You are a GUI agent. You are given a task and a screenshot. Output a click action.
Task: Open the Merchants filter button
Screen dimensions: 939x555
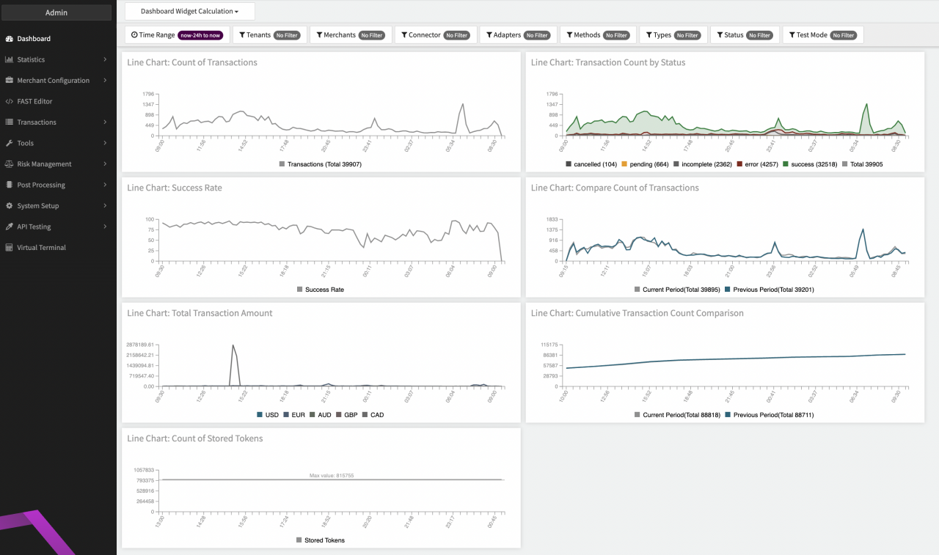(x=349, y=35)
